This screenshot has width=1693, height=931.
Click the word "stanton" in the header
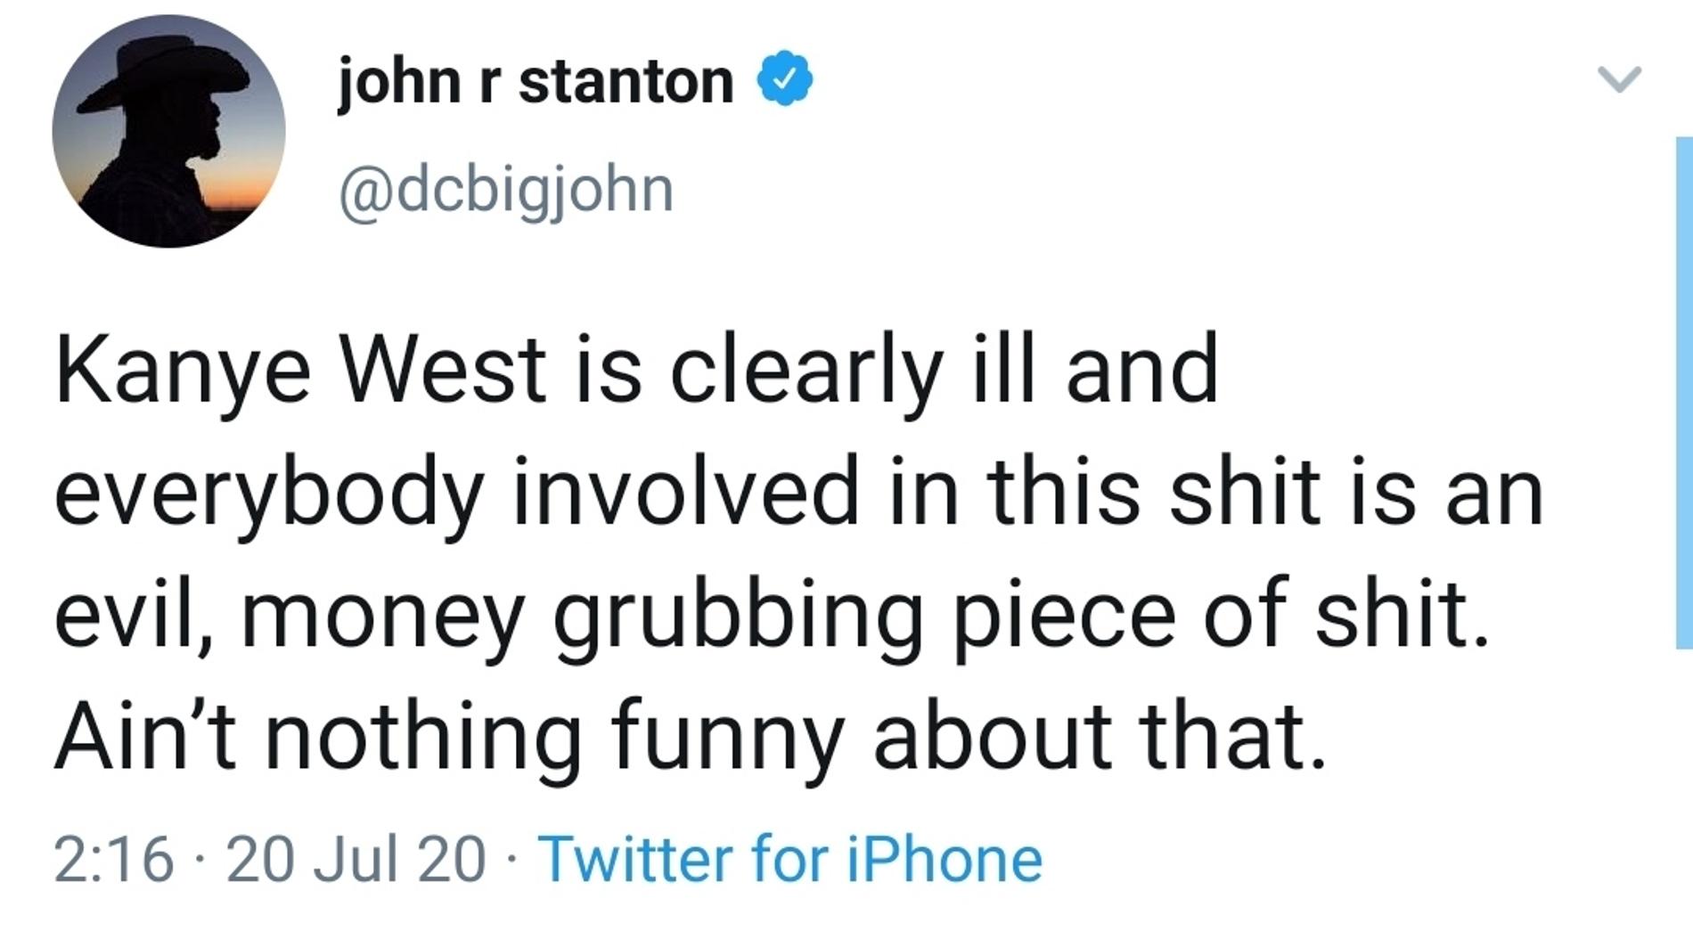pos(626,81)
